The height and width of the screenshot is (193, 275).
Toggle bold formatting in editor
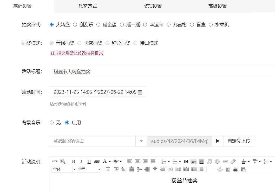74,162
